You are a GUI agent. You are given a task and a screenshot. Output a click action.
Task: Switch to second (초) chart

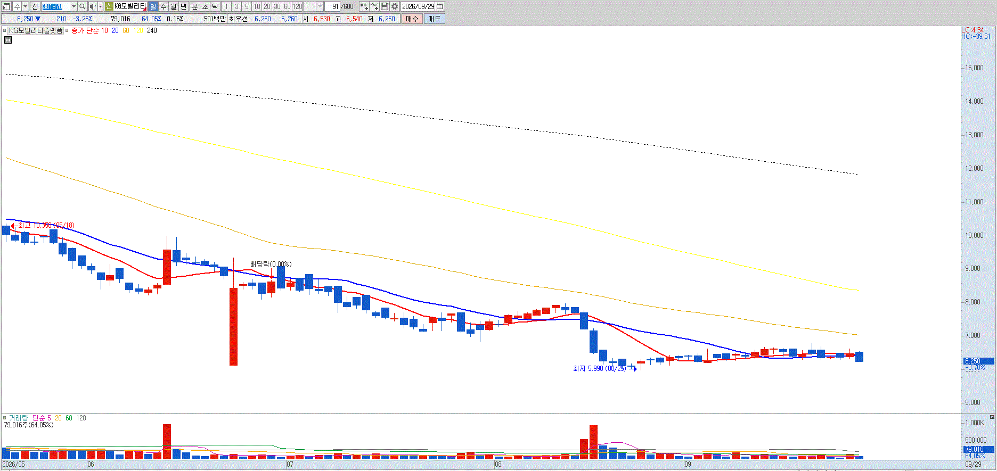coord(205,6)
